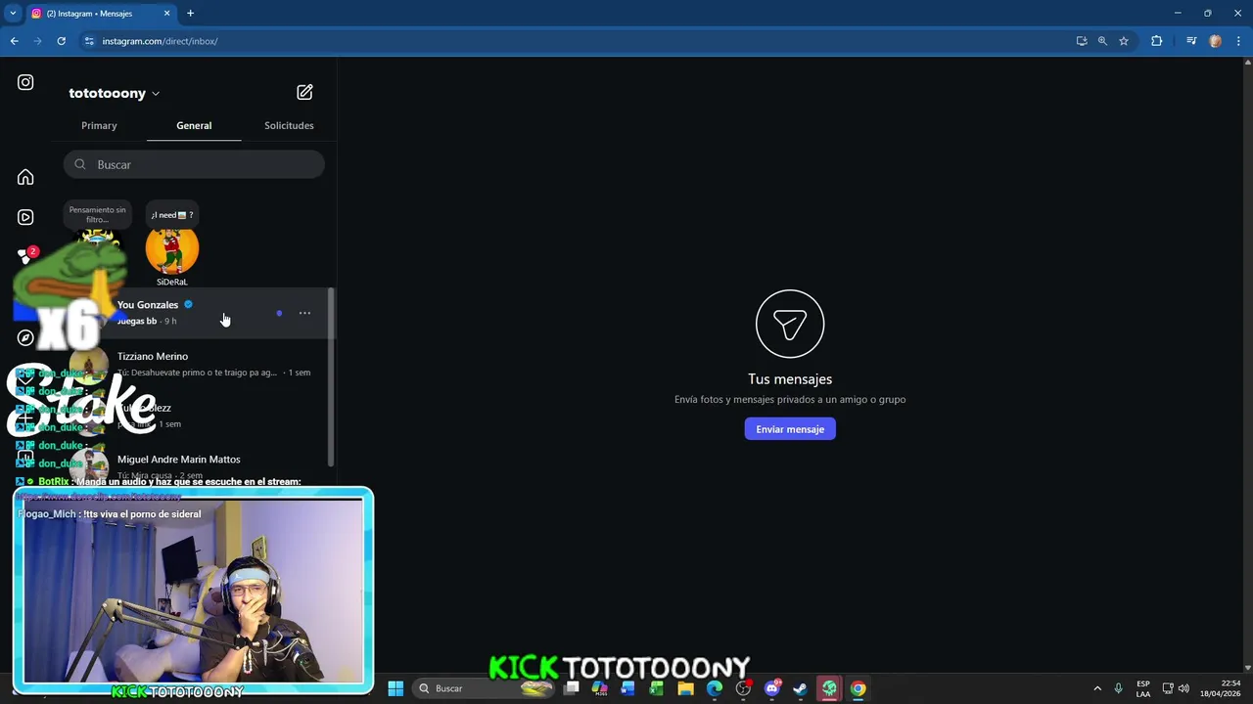Click the Instagram logo in sidebar
This screenshot has width=1253, height=704.
[x=25, y=83]
